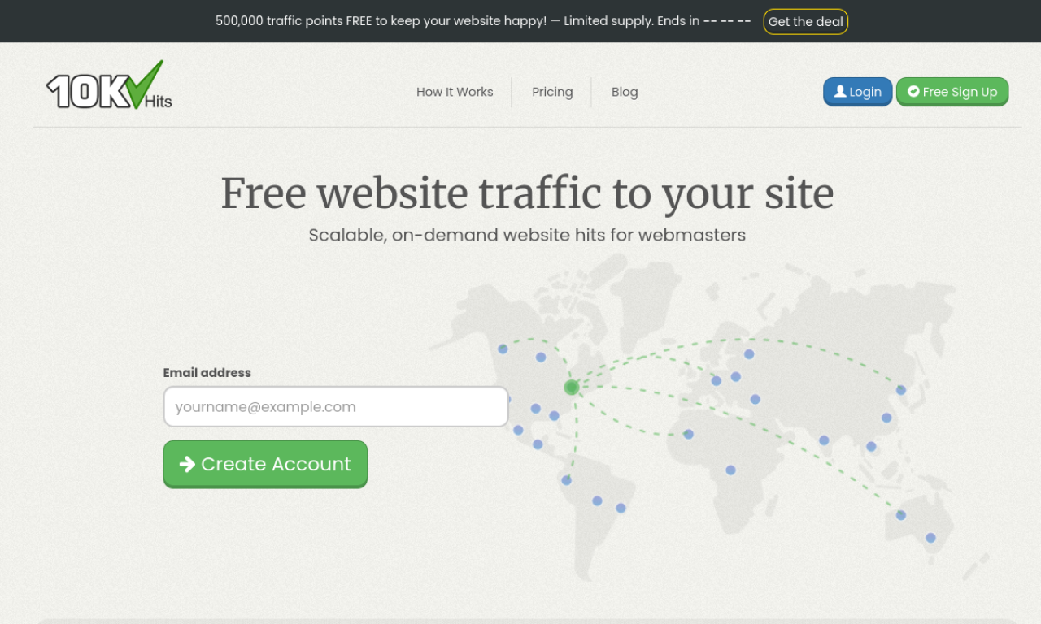Click the main heading 'Free website traffic to your site'

527,193
